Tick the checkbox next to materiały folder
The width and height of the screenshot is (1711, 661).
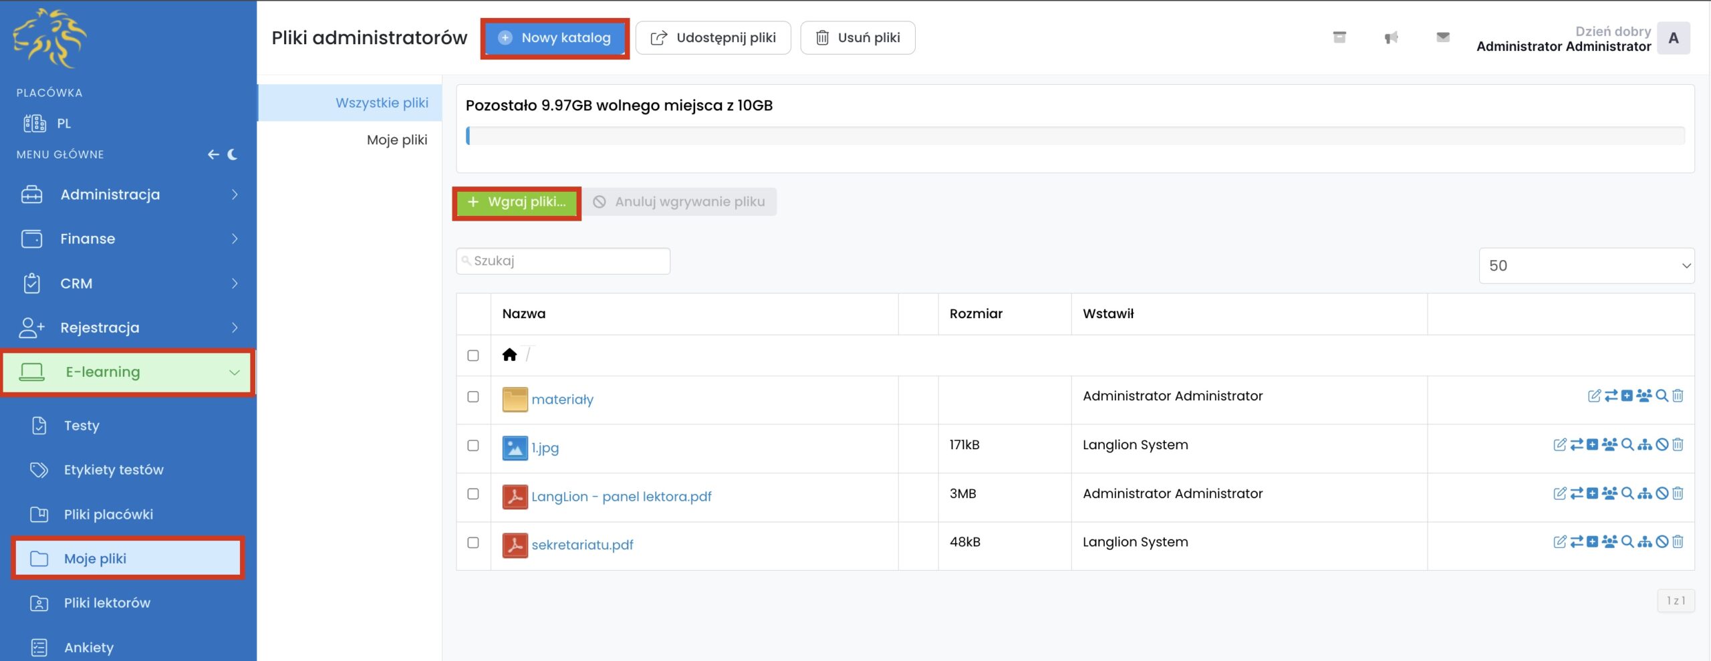[x=473, y=397]
